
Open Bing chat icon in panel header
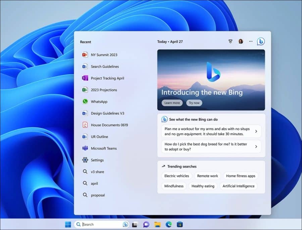click(261, 41)
